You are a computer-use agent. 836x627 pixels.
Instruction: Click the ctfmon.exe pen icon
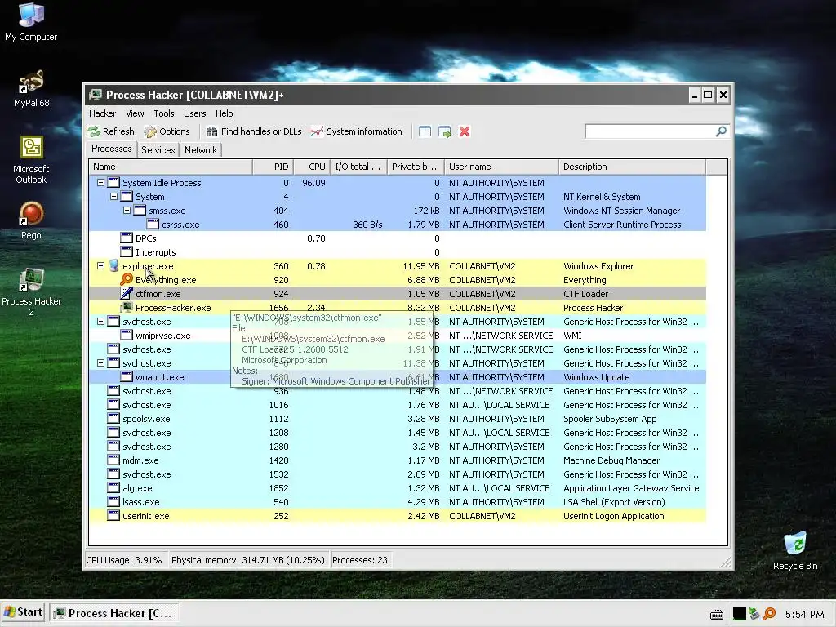pos(127,293)
